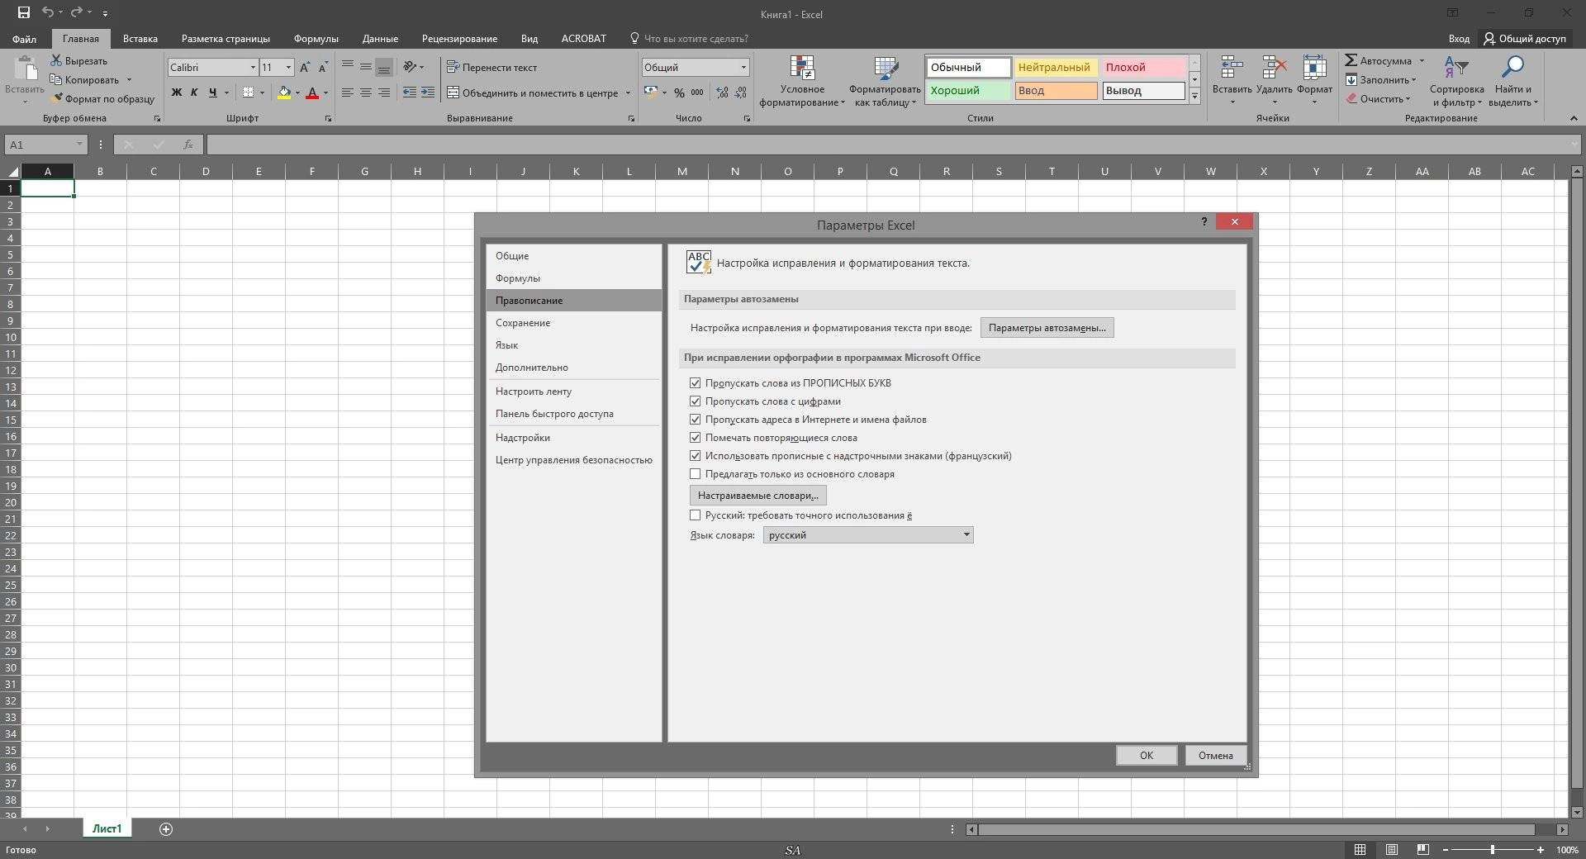The width and height of the screenshot is (1586, 859).
Task: Enable Русский: требовать точного использования ё
Action: click(695, 515)
